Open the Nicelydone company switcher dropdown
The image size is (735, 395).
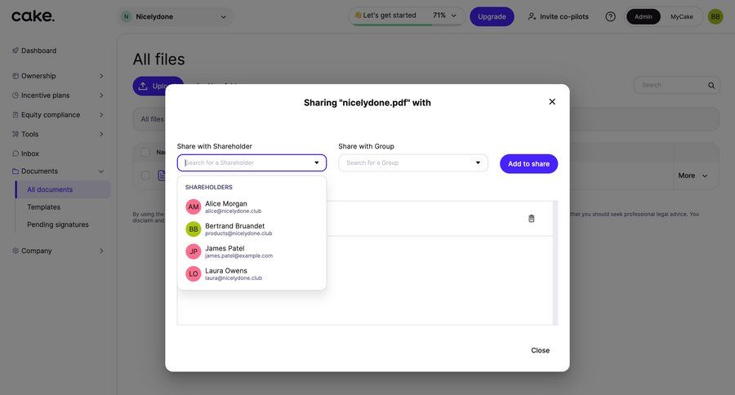pos(176,16)
